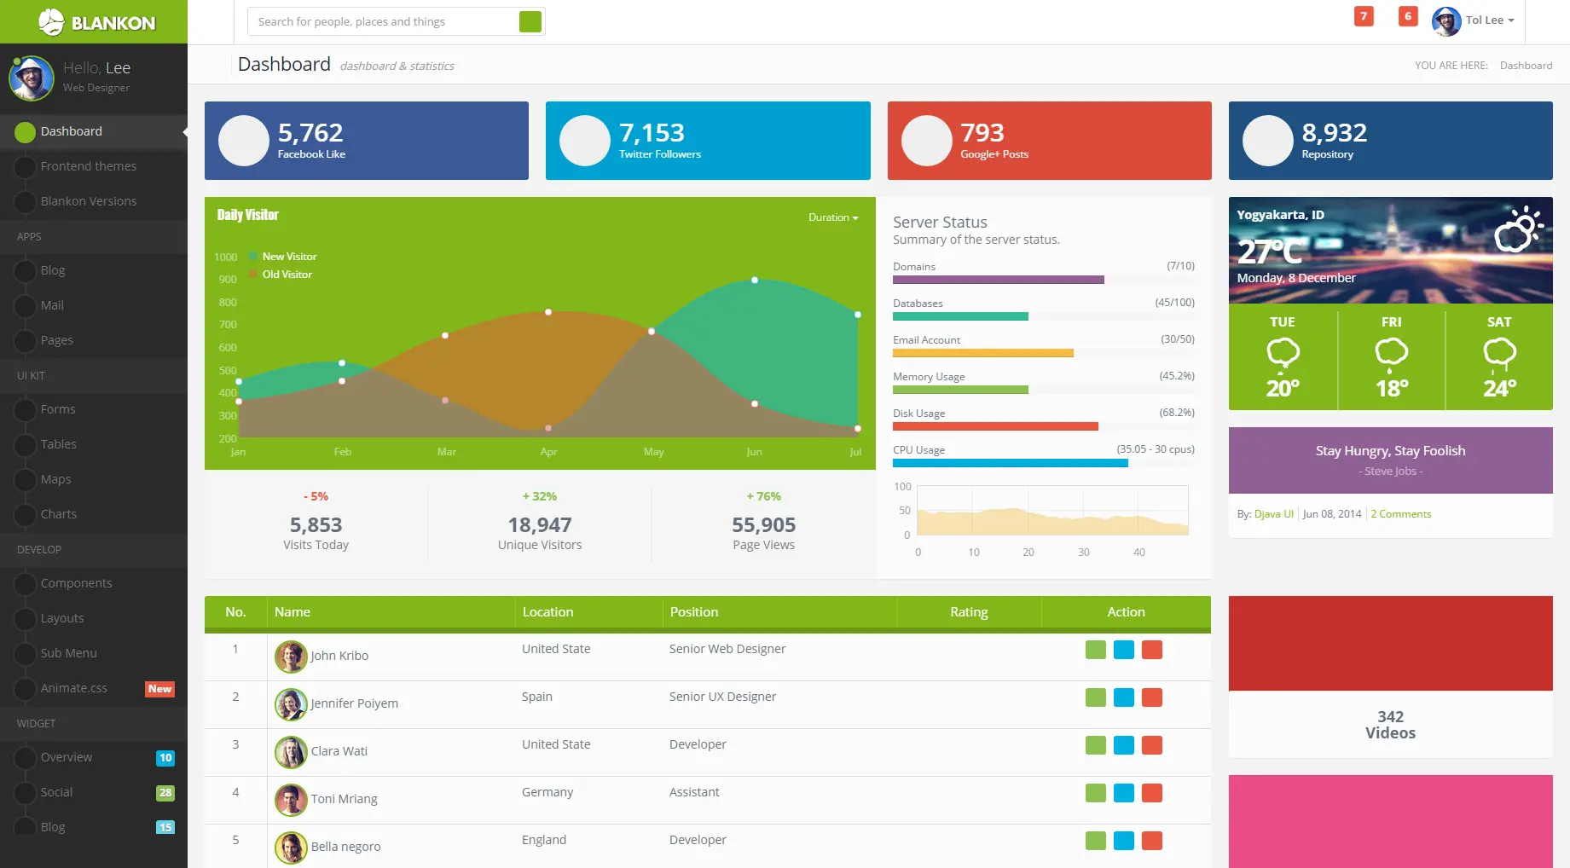Toggle the New Visitor legend series

click(x=288, y=257)
